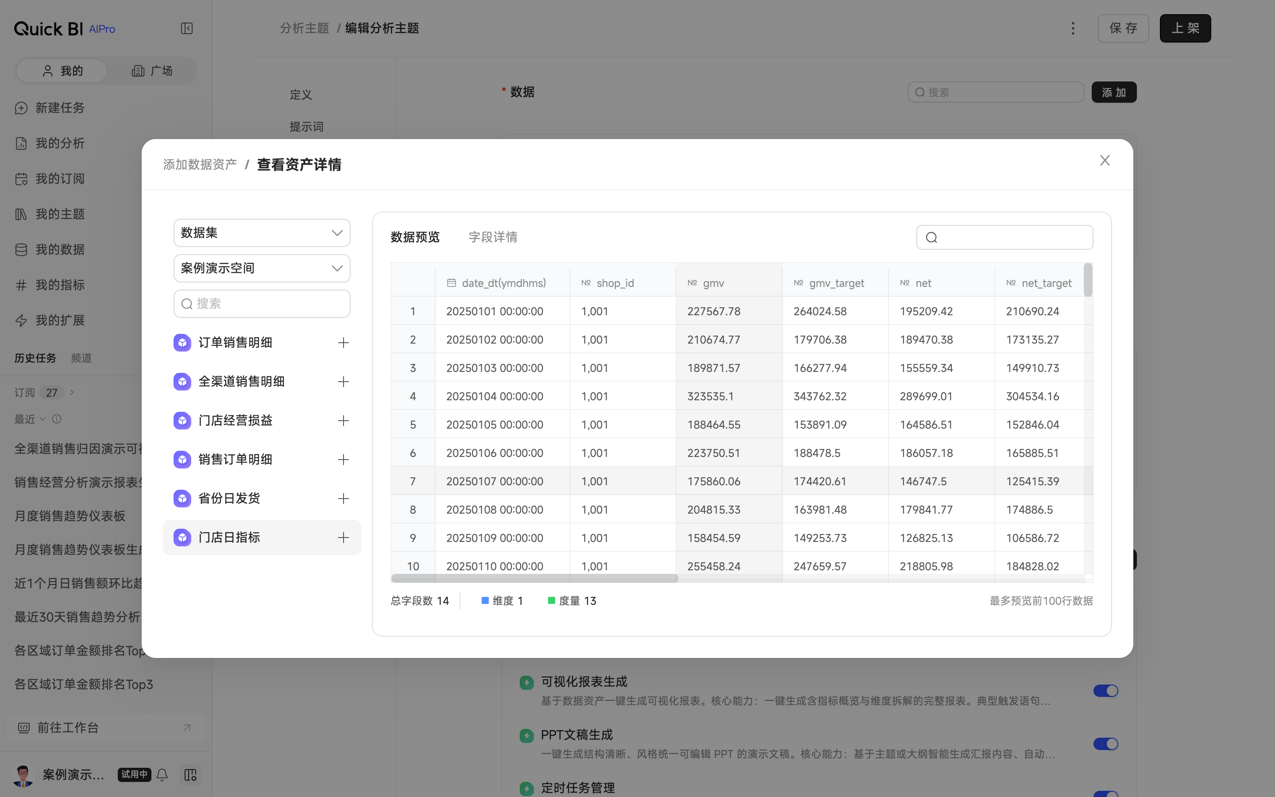Focus the 数据 section 搜索 field
This screenshot has width=1275, height=797.
click(x=996, y=92)
